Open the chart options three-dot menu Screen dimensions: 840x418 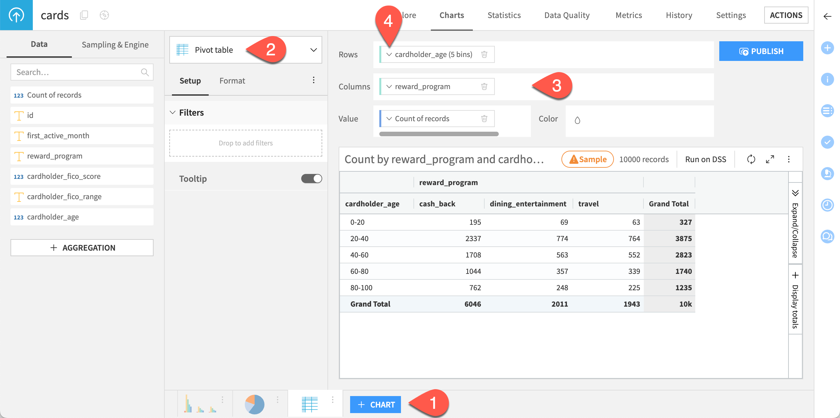tap(789, 160)
